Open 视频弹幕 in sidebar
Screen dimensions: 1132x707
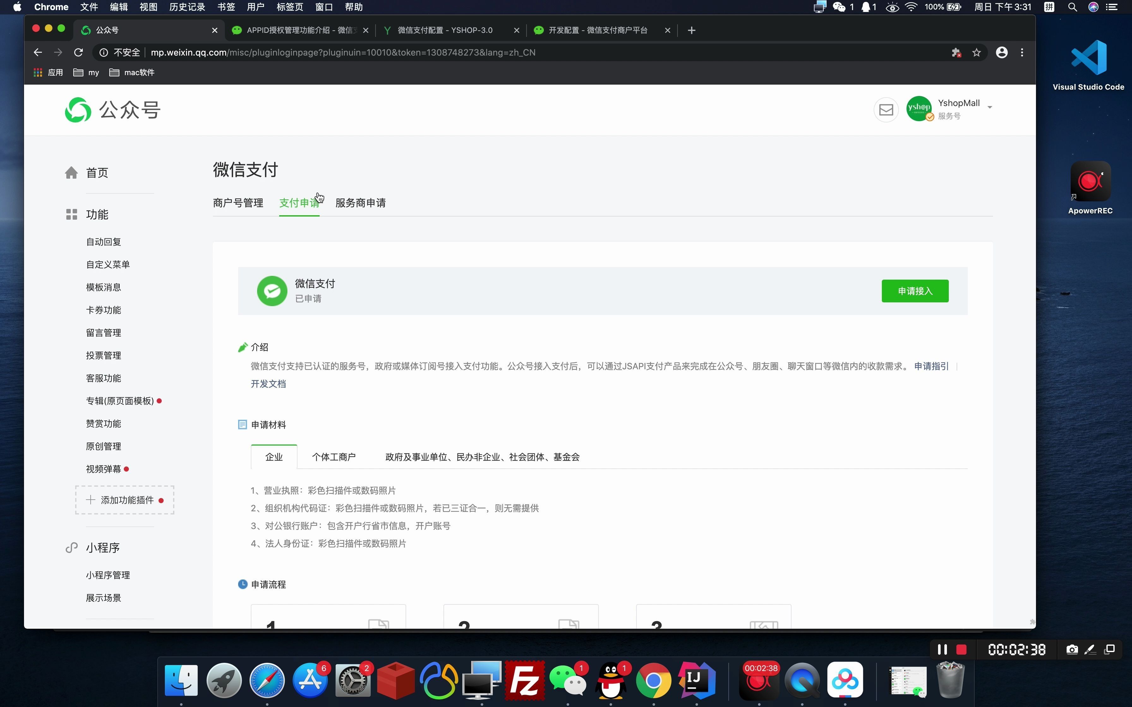tap(103, 469)
